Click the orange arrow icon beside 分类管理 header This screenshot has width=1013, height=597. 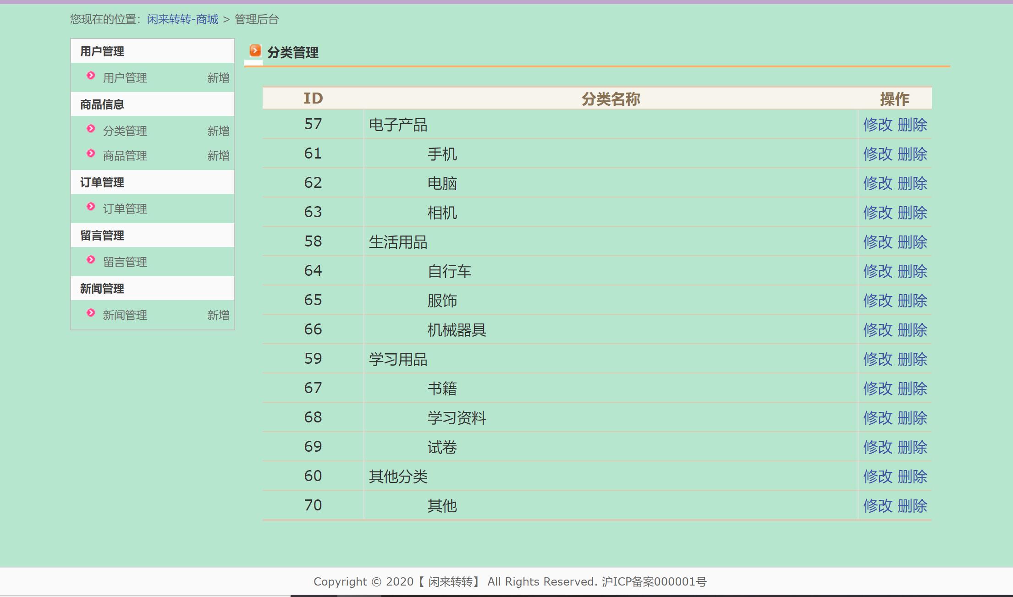pyautogui.click(x=255, y=52)
